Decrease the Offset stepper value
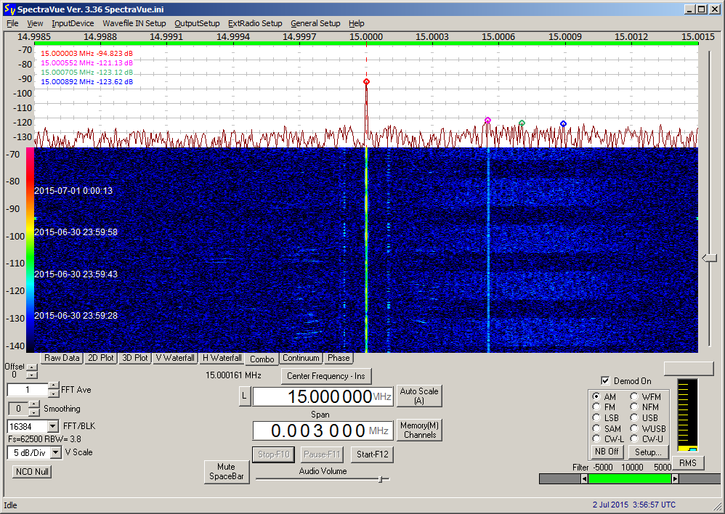The image size is (725, 514). click(x=31, y=375)
